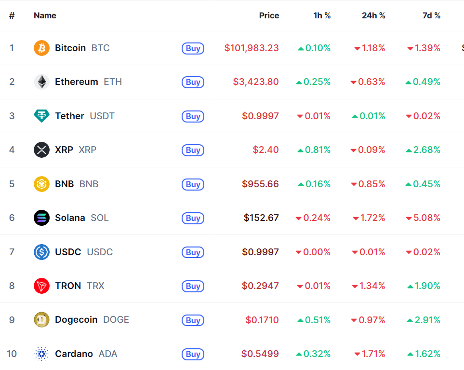
Task: Open the Ethereum name link
Action: pyautogui.click(x=76, y=82)
